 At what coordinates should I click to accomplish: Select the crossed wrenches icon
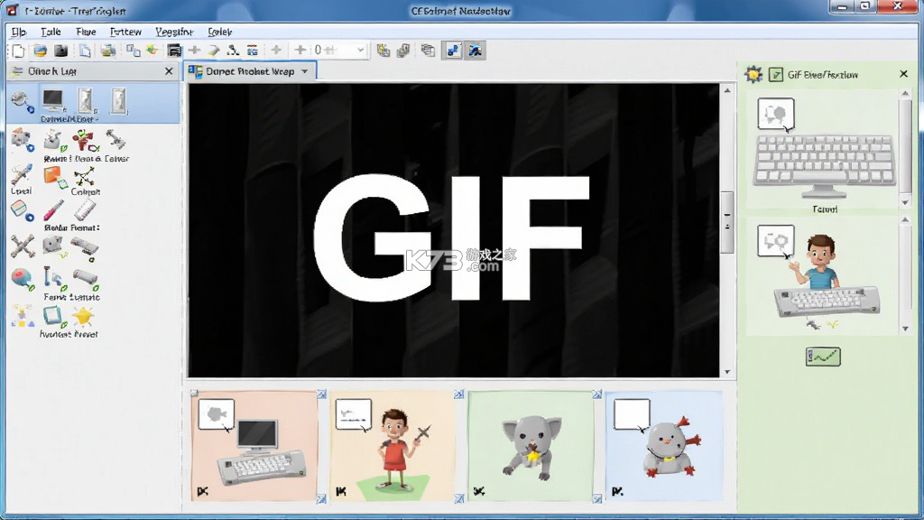(x=23, y=246)
